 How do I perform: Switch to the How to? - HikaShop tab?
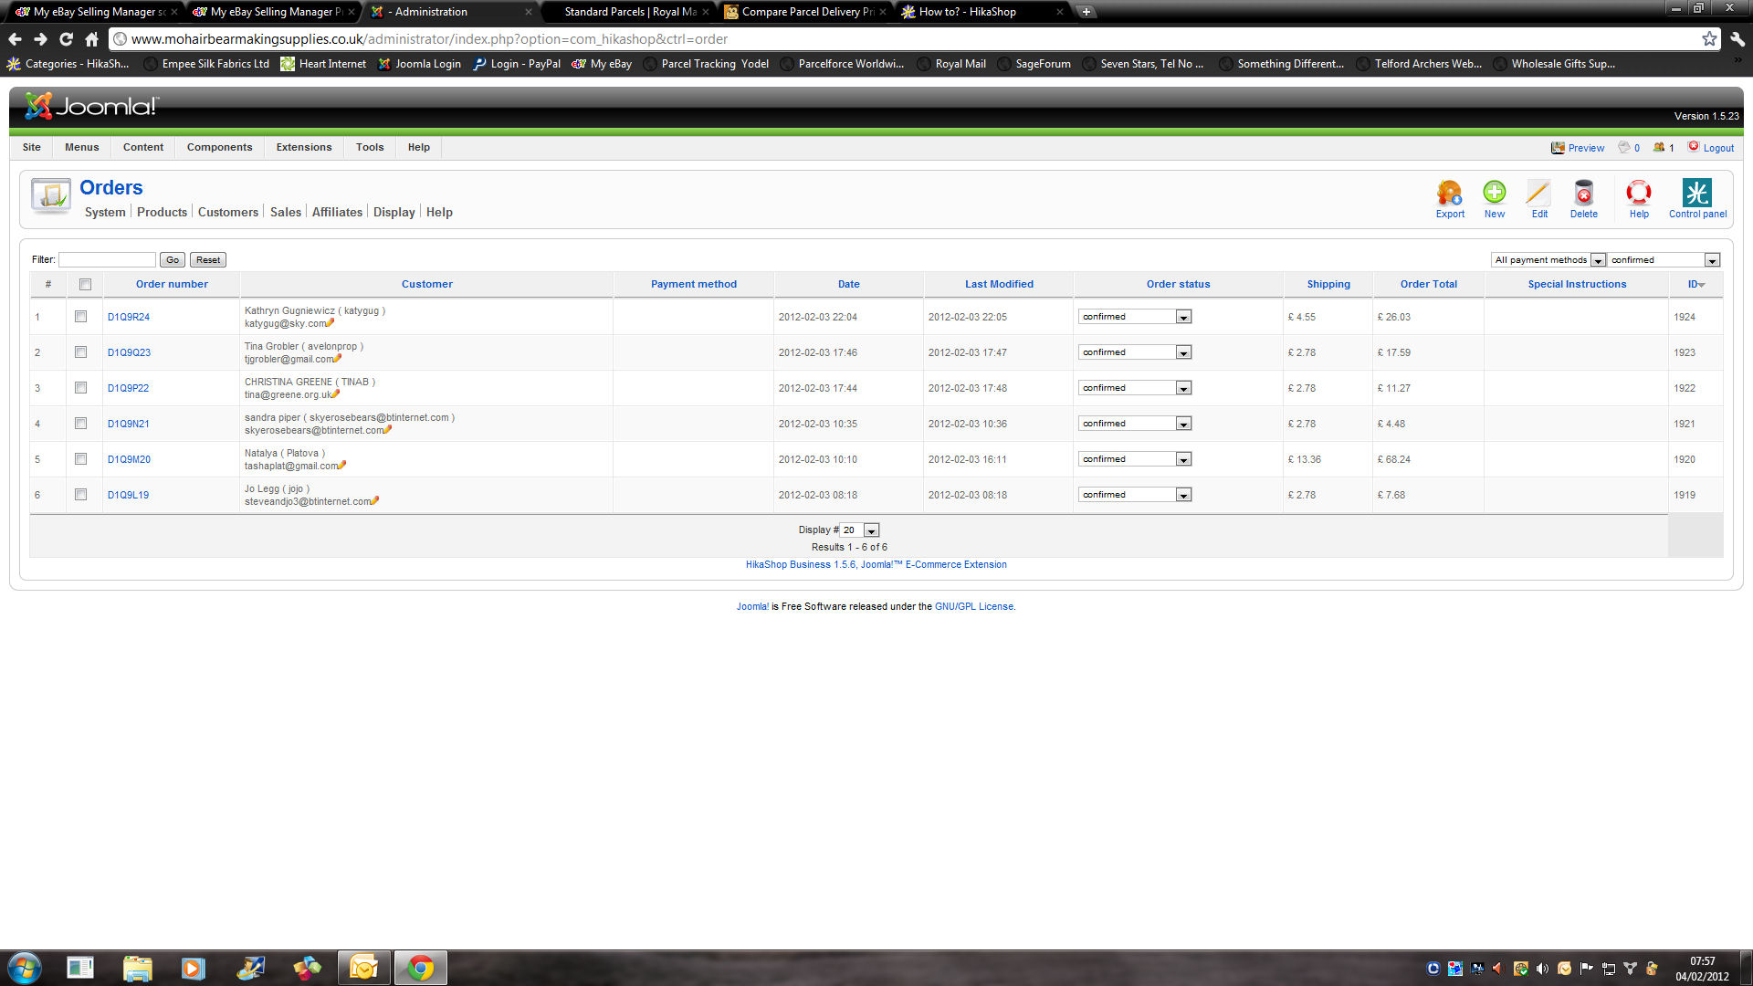[968, 12]
